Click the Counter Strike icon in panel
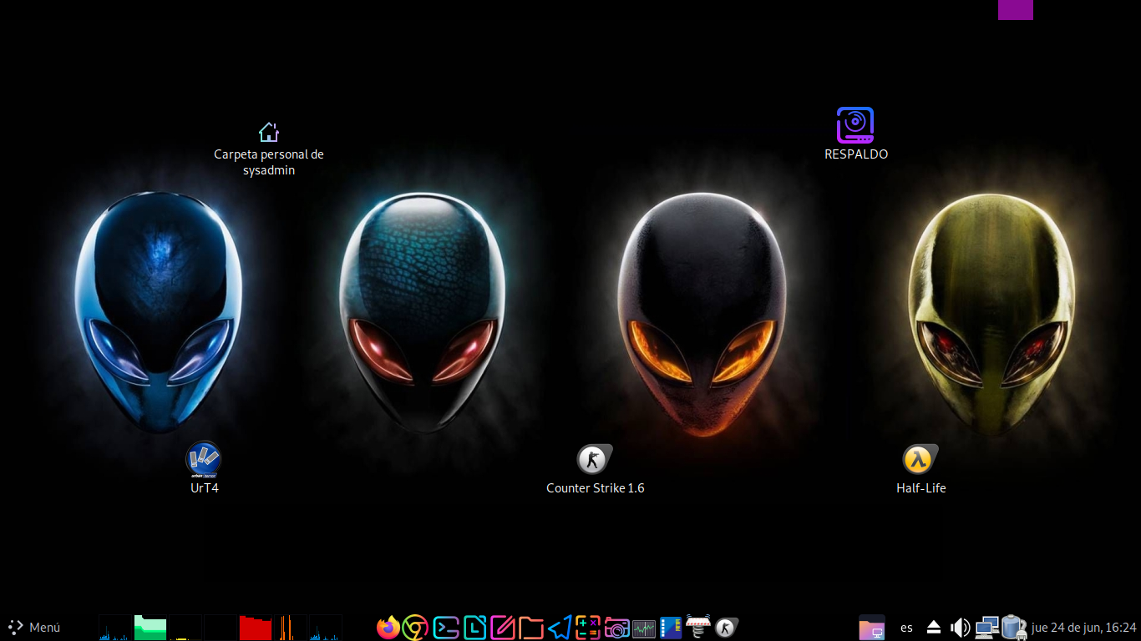 coord(727,627)
